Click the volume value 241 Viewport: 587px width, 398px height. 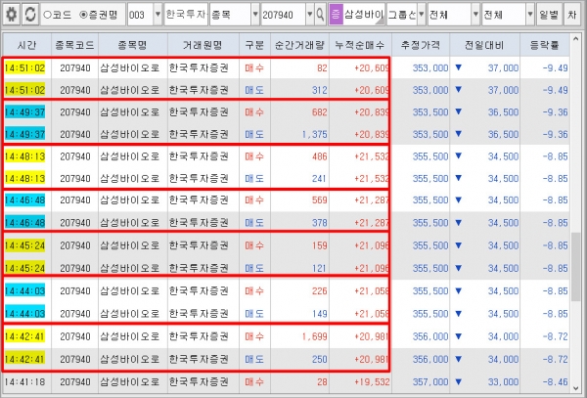click(x=319, y=178)
